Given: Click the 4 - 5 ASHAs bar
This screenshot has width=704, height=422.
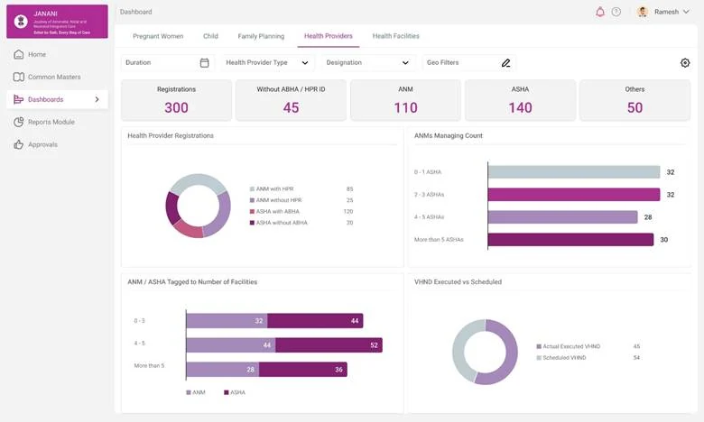Looking at the screenshot, I should tap(562, 217).
